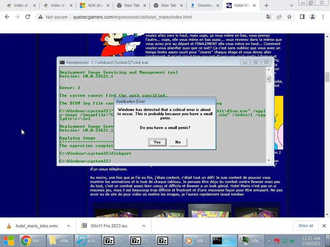Viewport: 330px width, 247px height.
Task: Click the translate page icon
Action: tap(268, 17)
